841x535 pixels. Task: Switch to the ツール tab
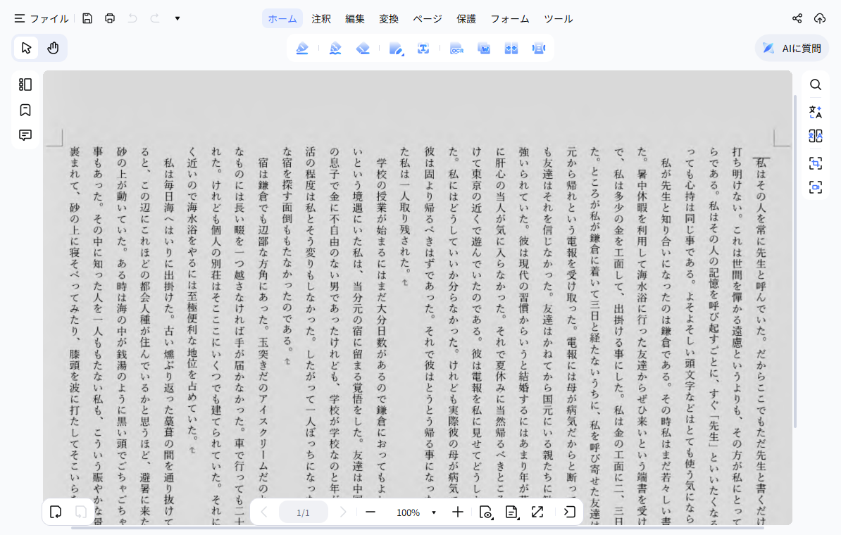(x=559, y=19)
